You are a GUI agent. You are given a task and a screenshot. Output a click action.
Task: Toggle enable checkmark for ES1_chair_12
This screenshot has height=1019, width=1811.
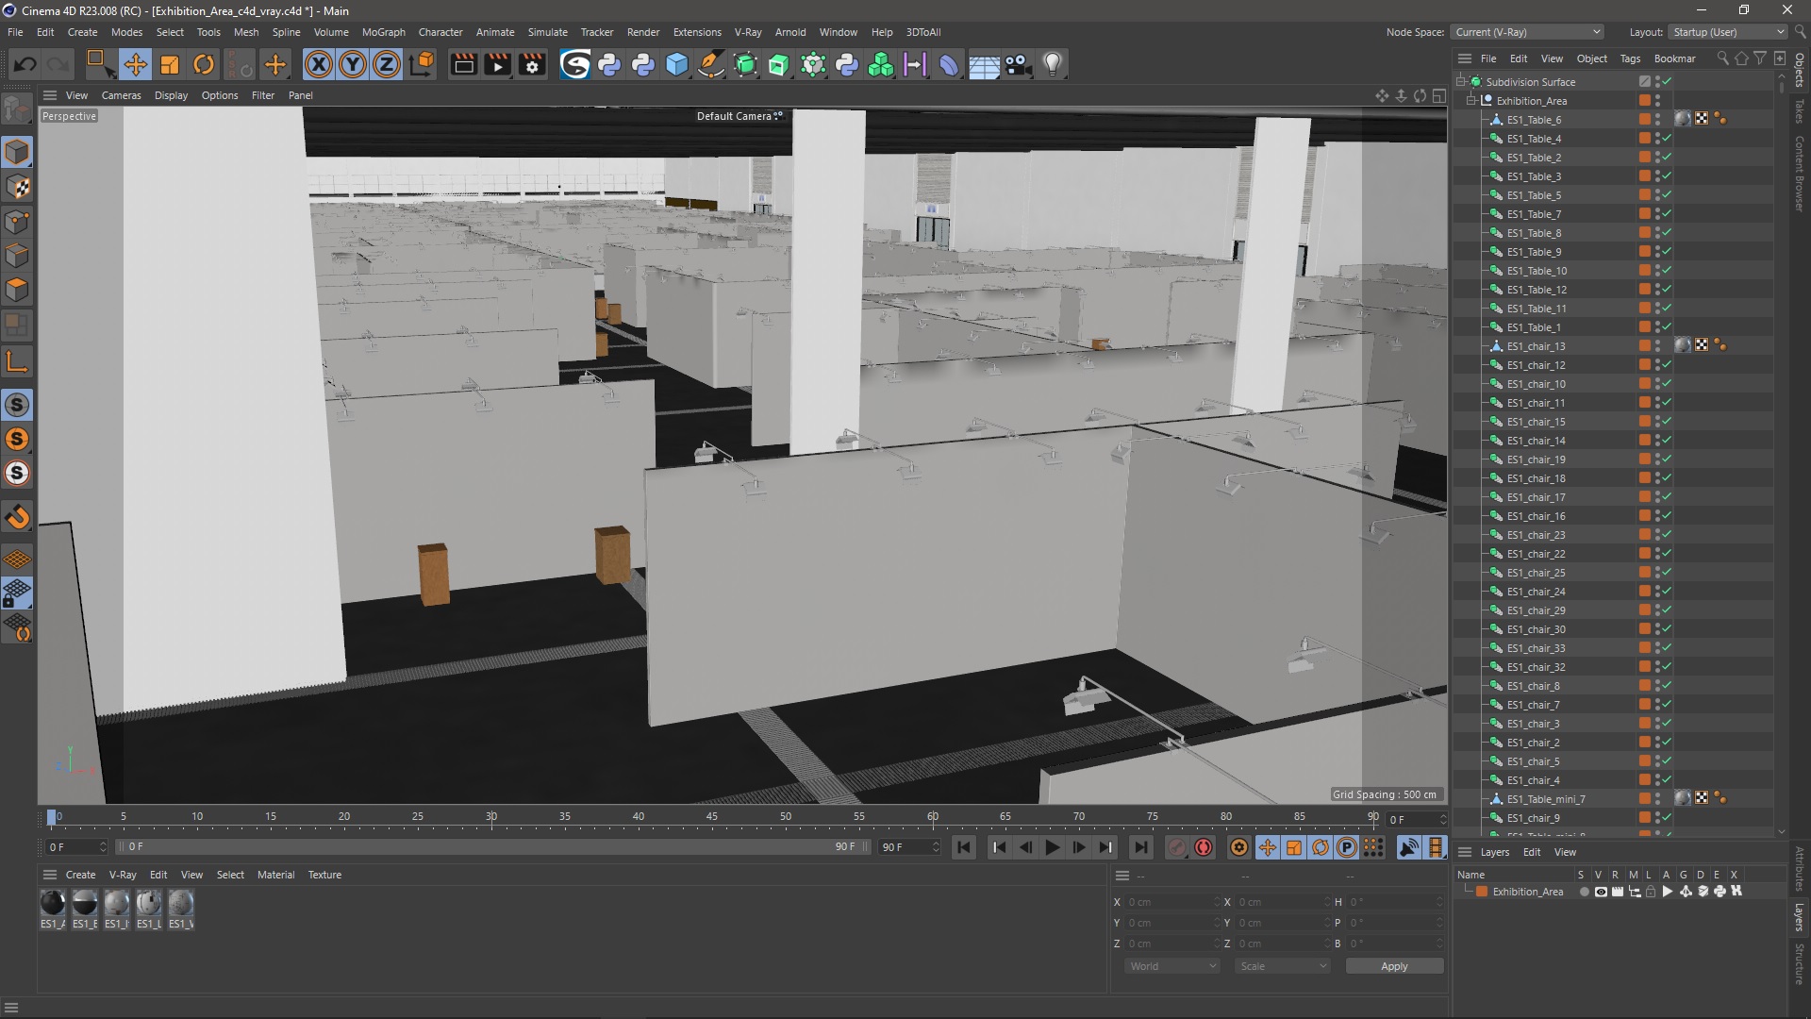(x=1668, y=364)
